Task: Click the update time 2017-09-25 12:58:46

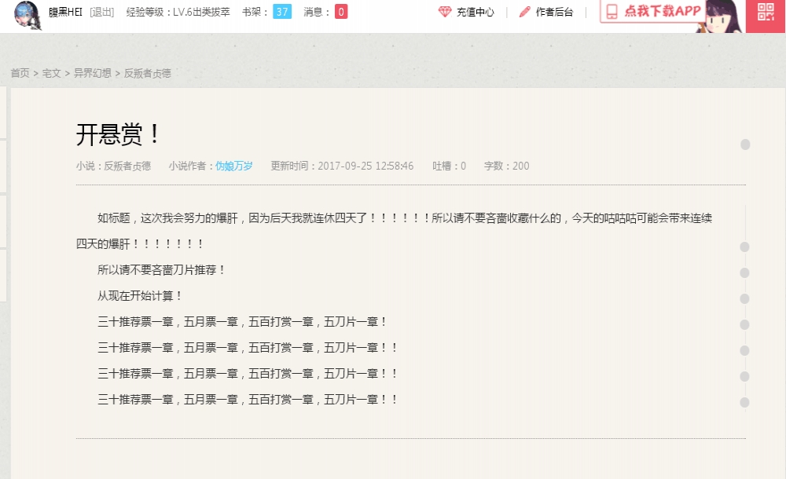Action: coord(342,166)
